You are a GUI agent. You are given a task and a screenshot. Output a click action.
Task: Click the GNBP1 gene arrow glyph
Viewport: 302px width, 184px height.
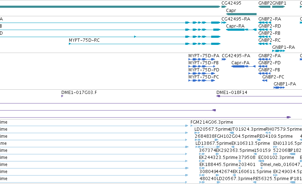point(279,7)
